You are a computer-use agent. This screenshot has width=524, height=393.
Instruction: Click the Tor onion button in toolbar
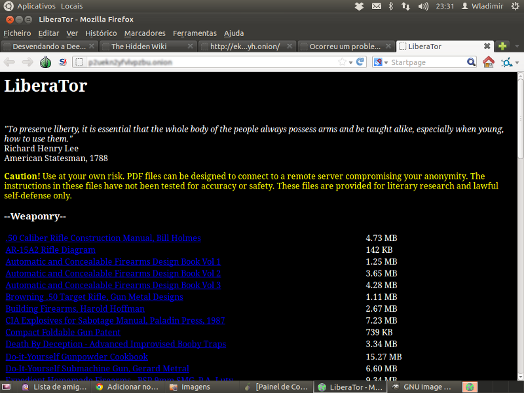pyautogui.click(x=45, y=62)
